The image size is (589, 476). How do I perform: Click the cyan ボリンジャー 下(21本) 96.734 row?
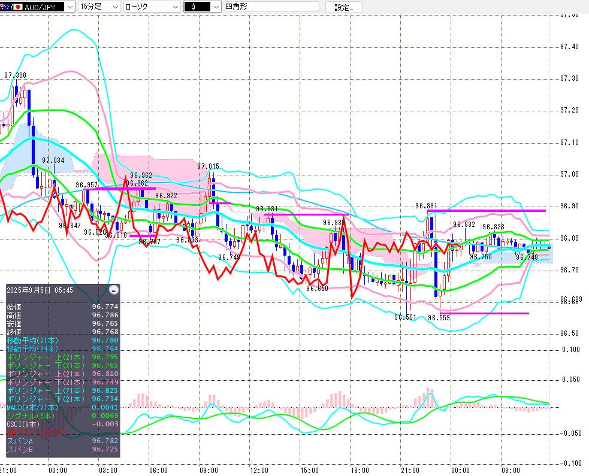tap(63, 399)
